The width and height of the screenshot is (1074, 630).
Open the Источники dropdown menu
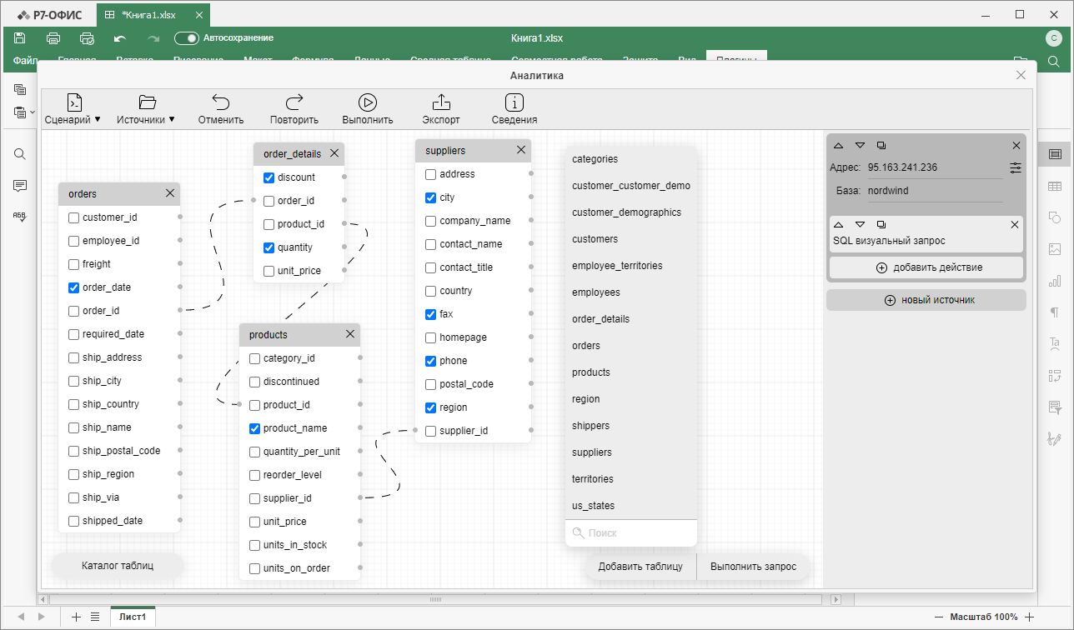147,119
